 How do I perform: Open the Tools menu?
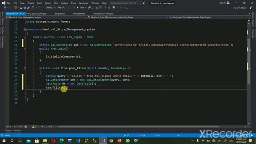click(x=73, y=3)
